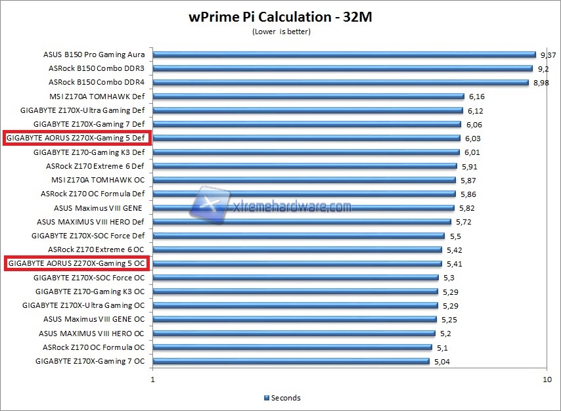Select the 5,04 value on the bottom bar
This screenshot has height=411, width=561.
tap(441, 360)
